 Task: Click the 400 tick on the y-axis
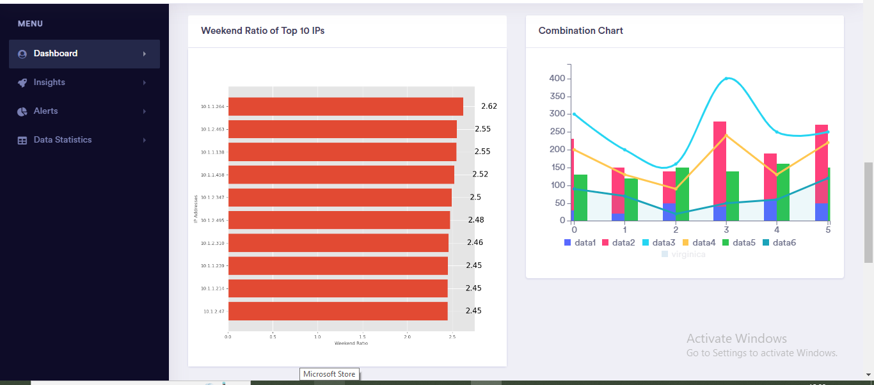pyautogui.click(x=557, y=79)
